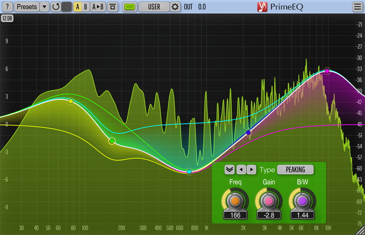
Task: Collapse band panel with double chevron
Action: click(x=230, y=170)
